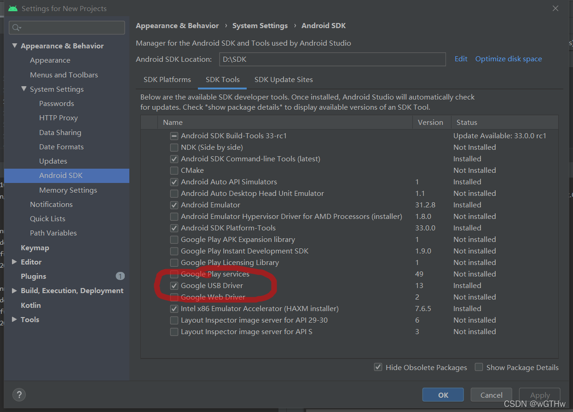Check the NDK (Side by side) checkbox
573x412 pixels.
tap(174, 147)
